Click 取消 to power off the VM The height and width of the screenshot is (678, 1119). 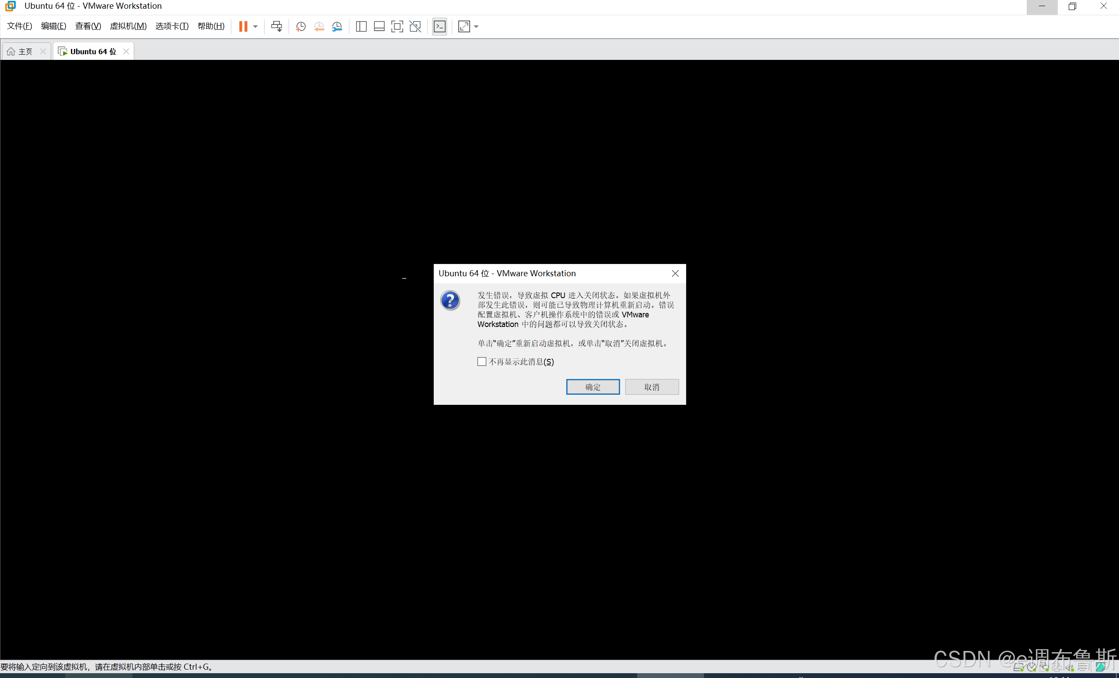[652, 387]
